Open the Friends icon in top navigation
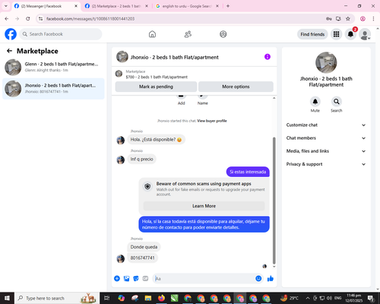The height and width of the screenshot is (304, 380). pyautogui.click(x=188, y=34)
